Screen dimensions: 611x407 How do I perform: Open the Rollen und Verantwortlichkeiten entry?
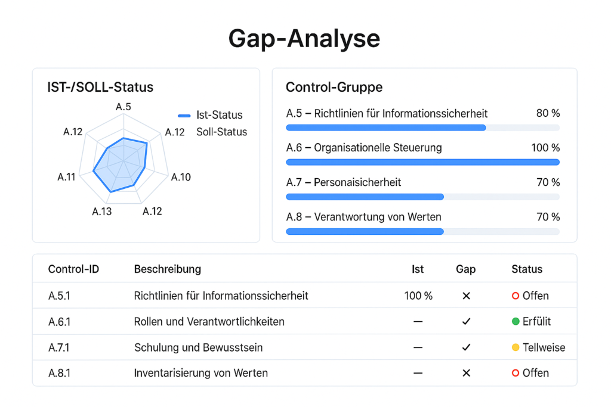click(209, 322)
